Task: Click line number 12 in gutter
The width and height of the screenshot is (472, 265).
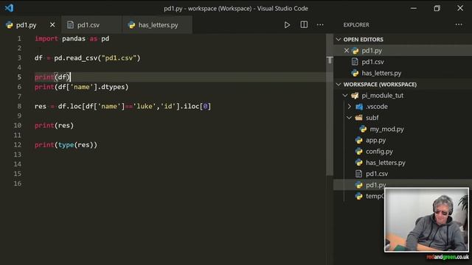Action: [18, 145]
